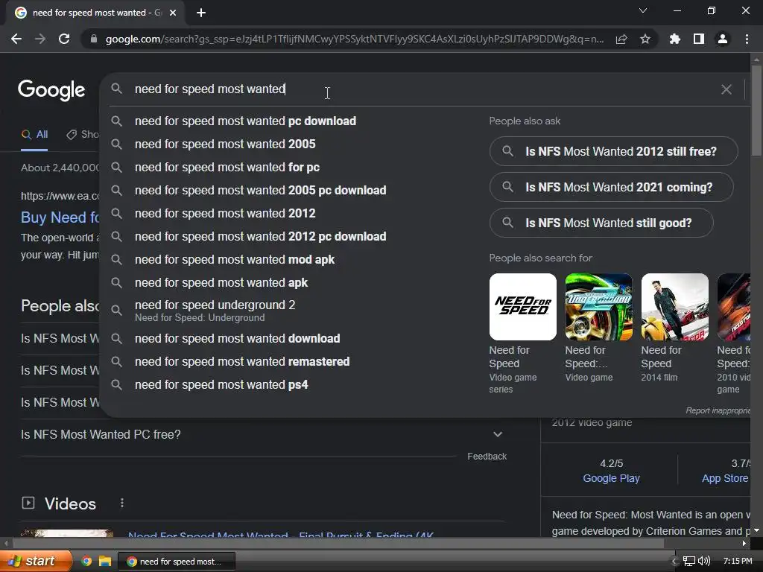Click the 7:15 PM taskbar clock
This screenshot has height=572, width=763.
click(738, 562)
